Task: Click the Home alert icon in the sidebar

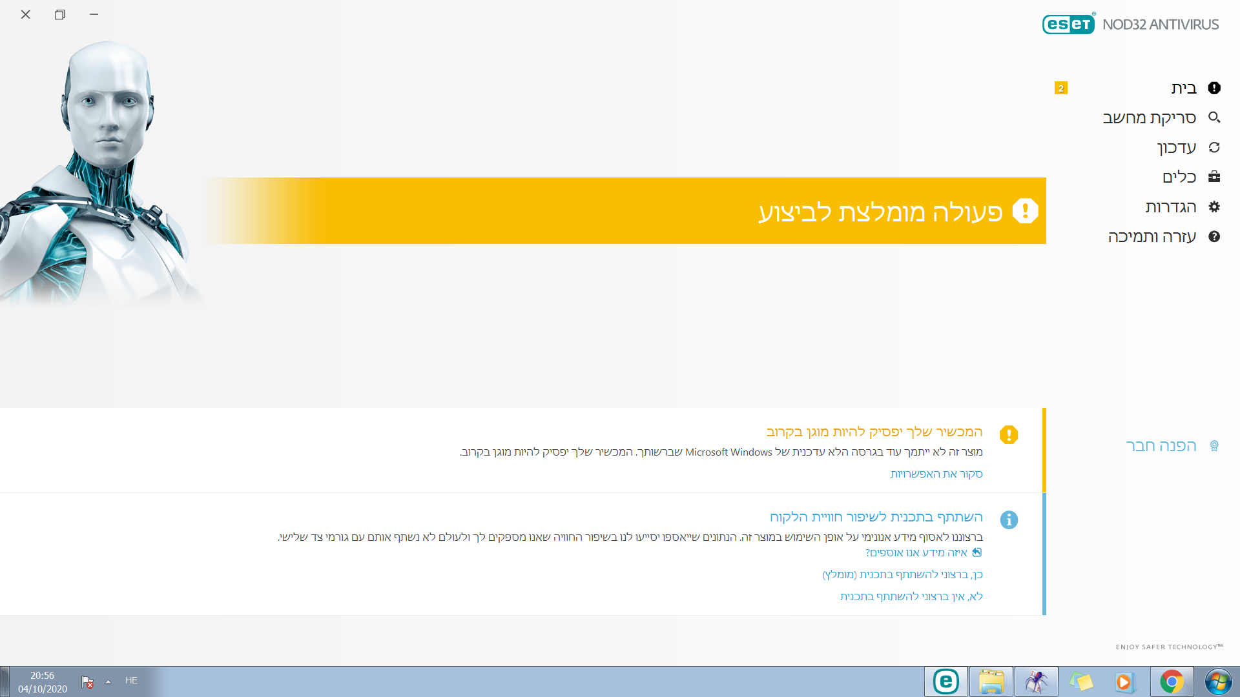Action: pyautogui.click(x=1214, y=88)
